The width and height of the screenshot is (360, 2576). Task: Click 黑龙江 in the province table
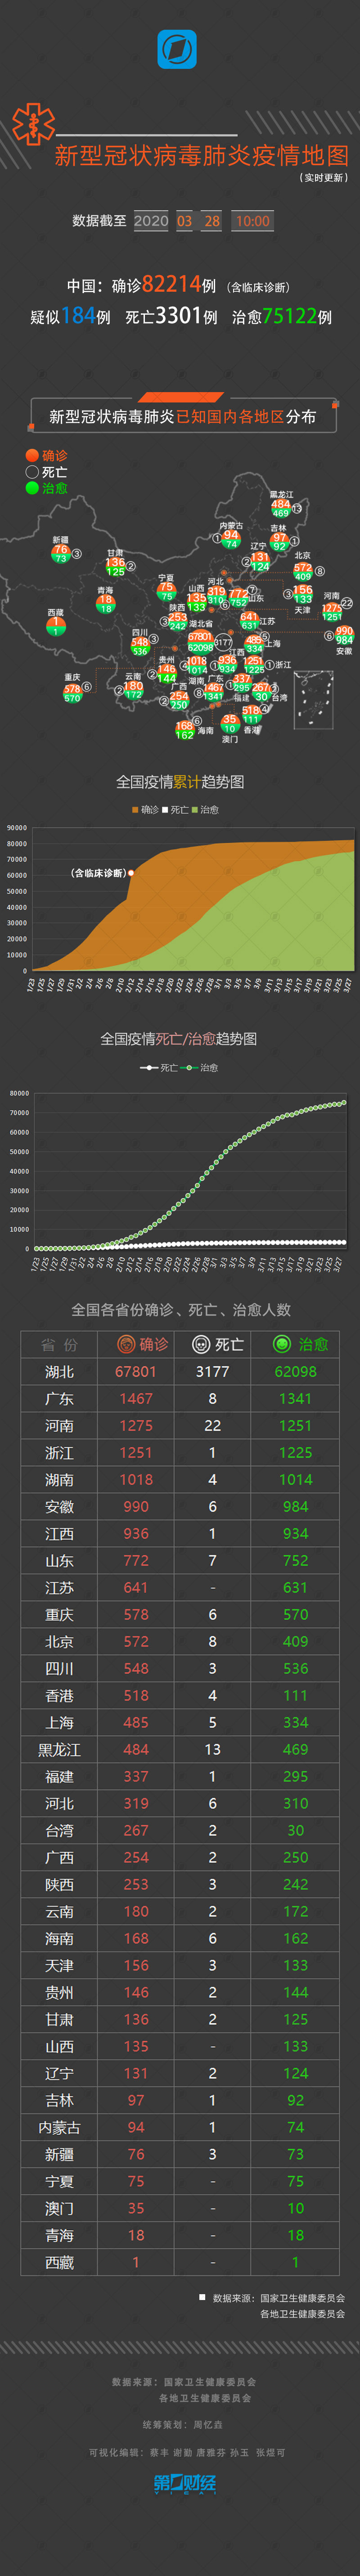pyautogui.click(x=59, y=1749)
